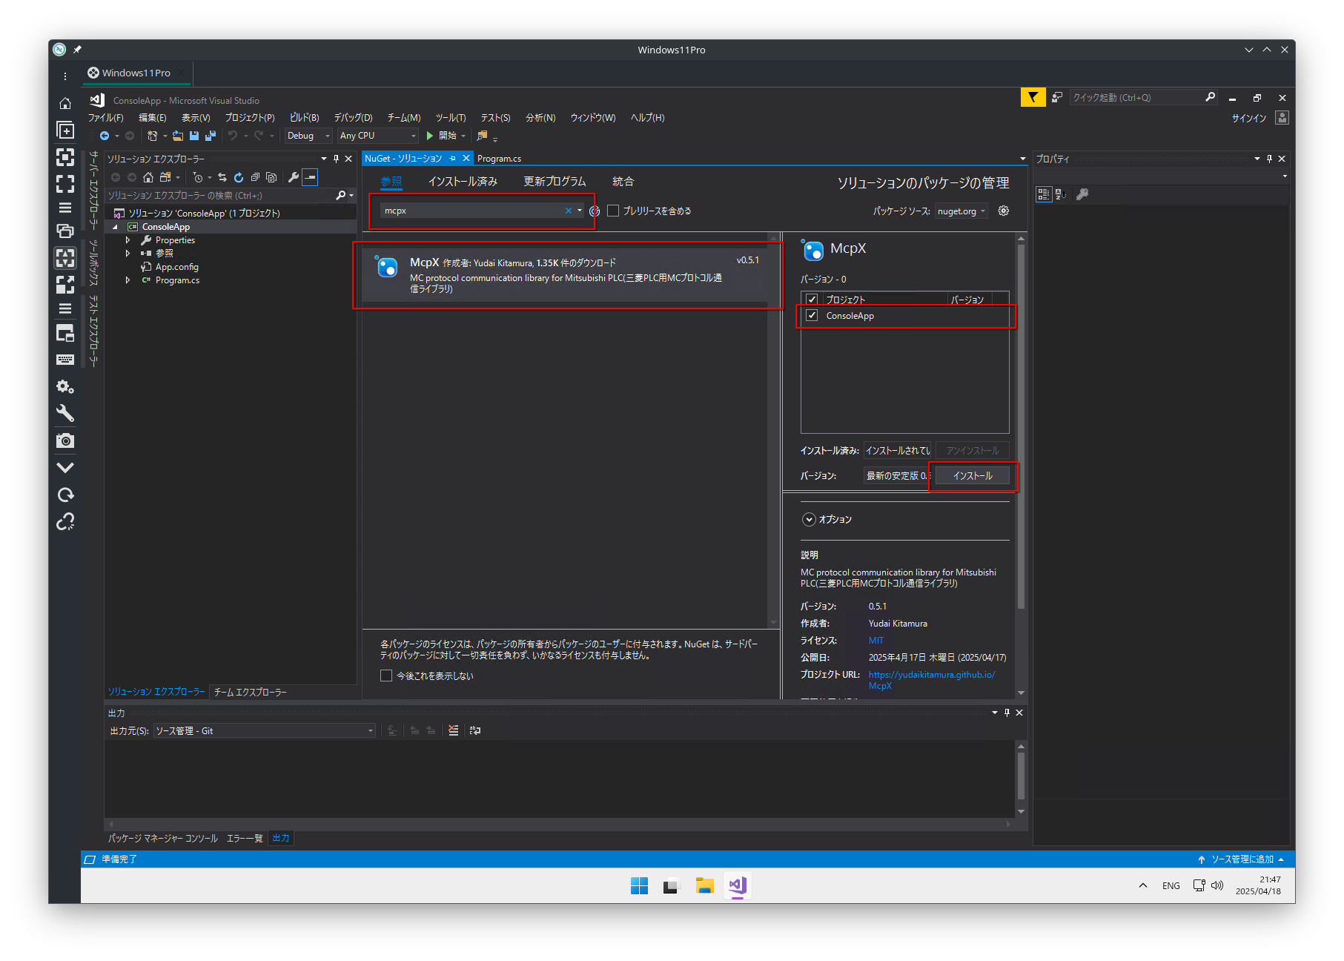Image resolution: width=1344 pixels, height=961 pixels.
Task: Click the Find in Files toolbar icon
Action: click(482, 136)
